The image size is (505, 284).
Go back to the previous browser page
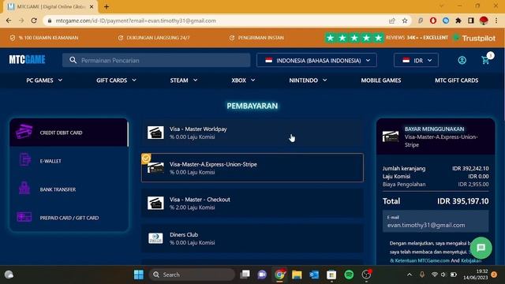(9, 21)
